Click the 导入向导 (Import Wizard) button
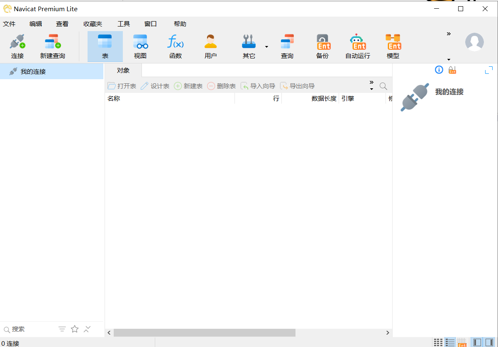The width and height of the screenshot is (498, 347). click(x=258, y=86)
